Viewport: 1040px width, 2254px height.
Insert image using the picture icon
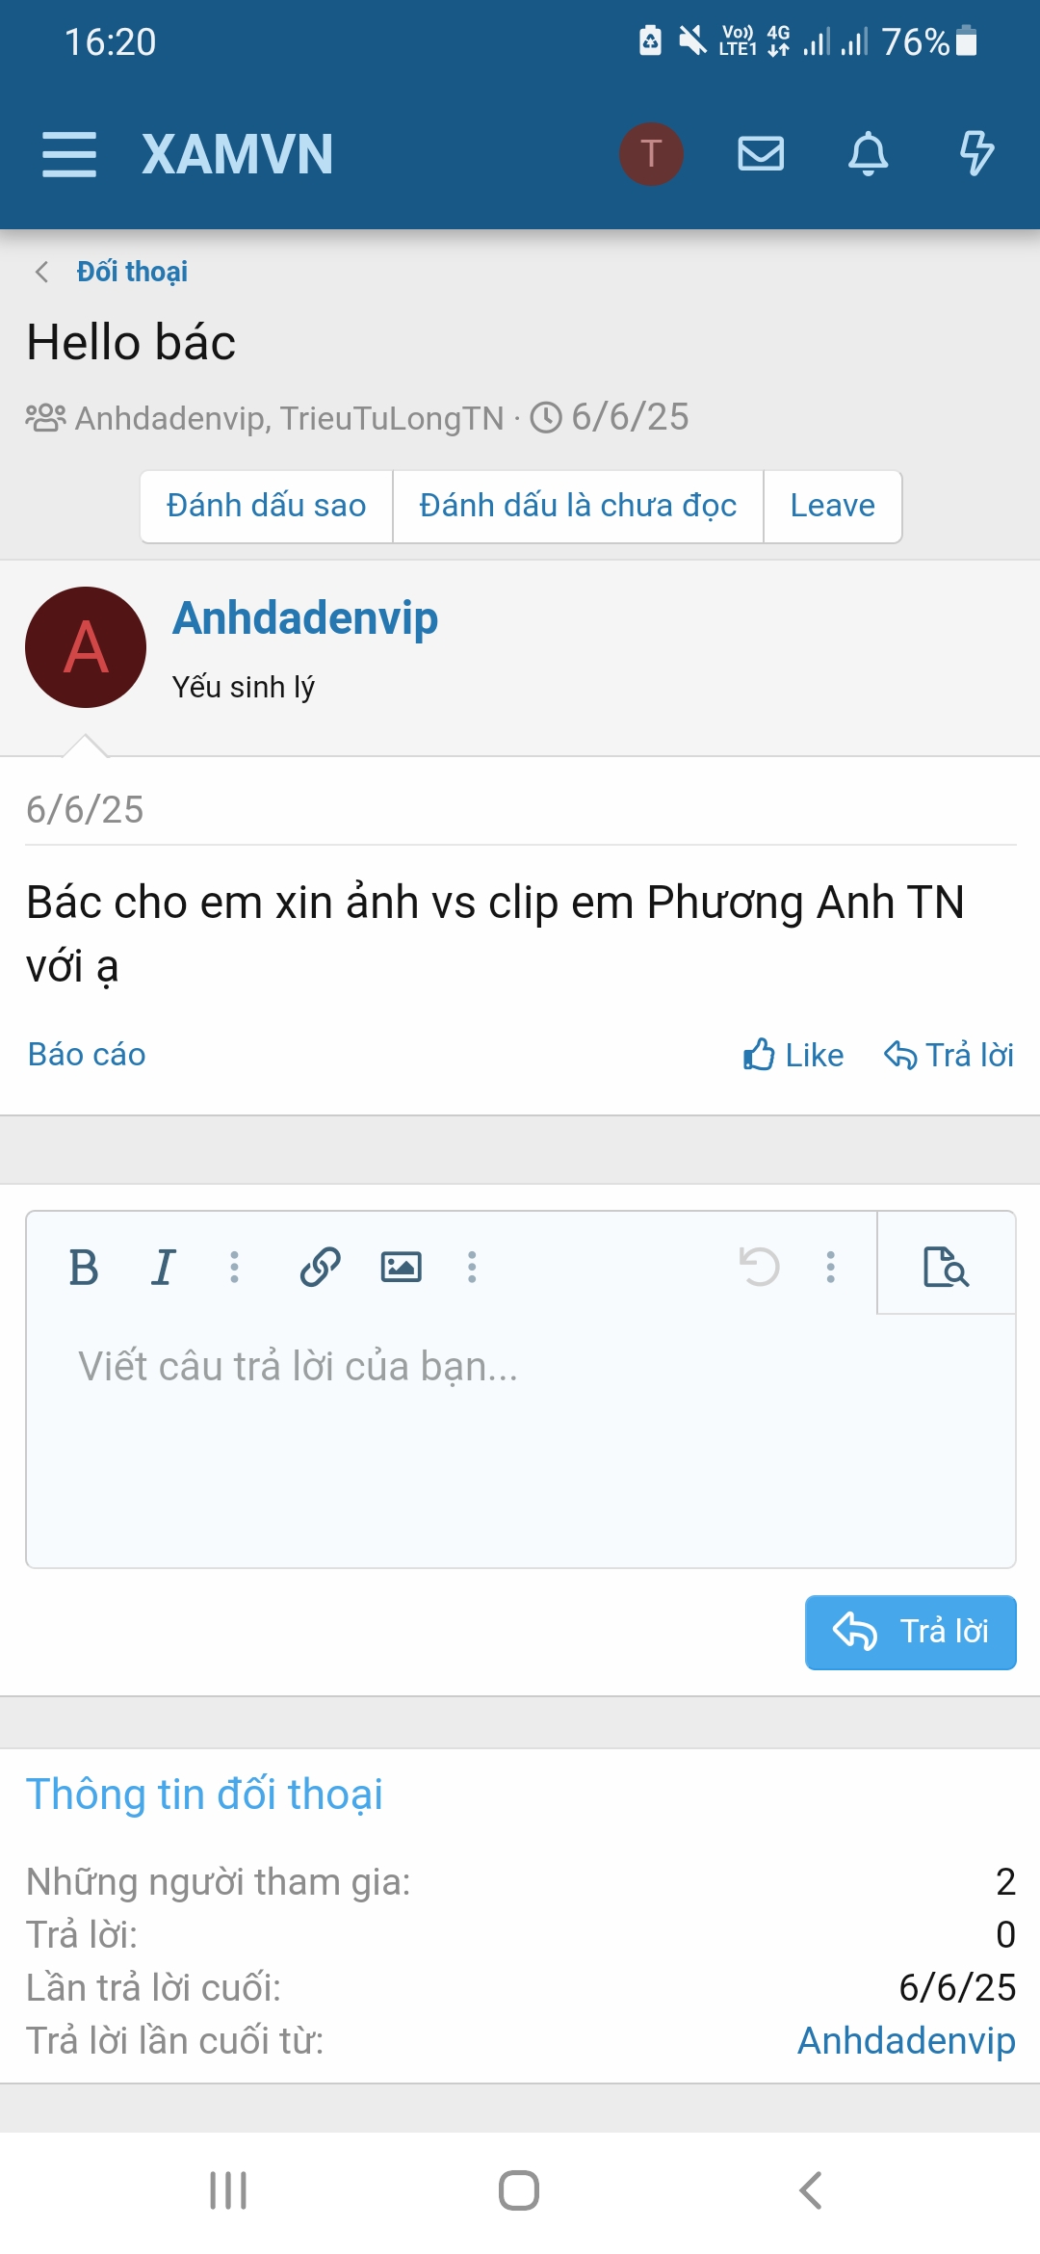pos(401,1267)
